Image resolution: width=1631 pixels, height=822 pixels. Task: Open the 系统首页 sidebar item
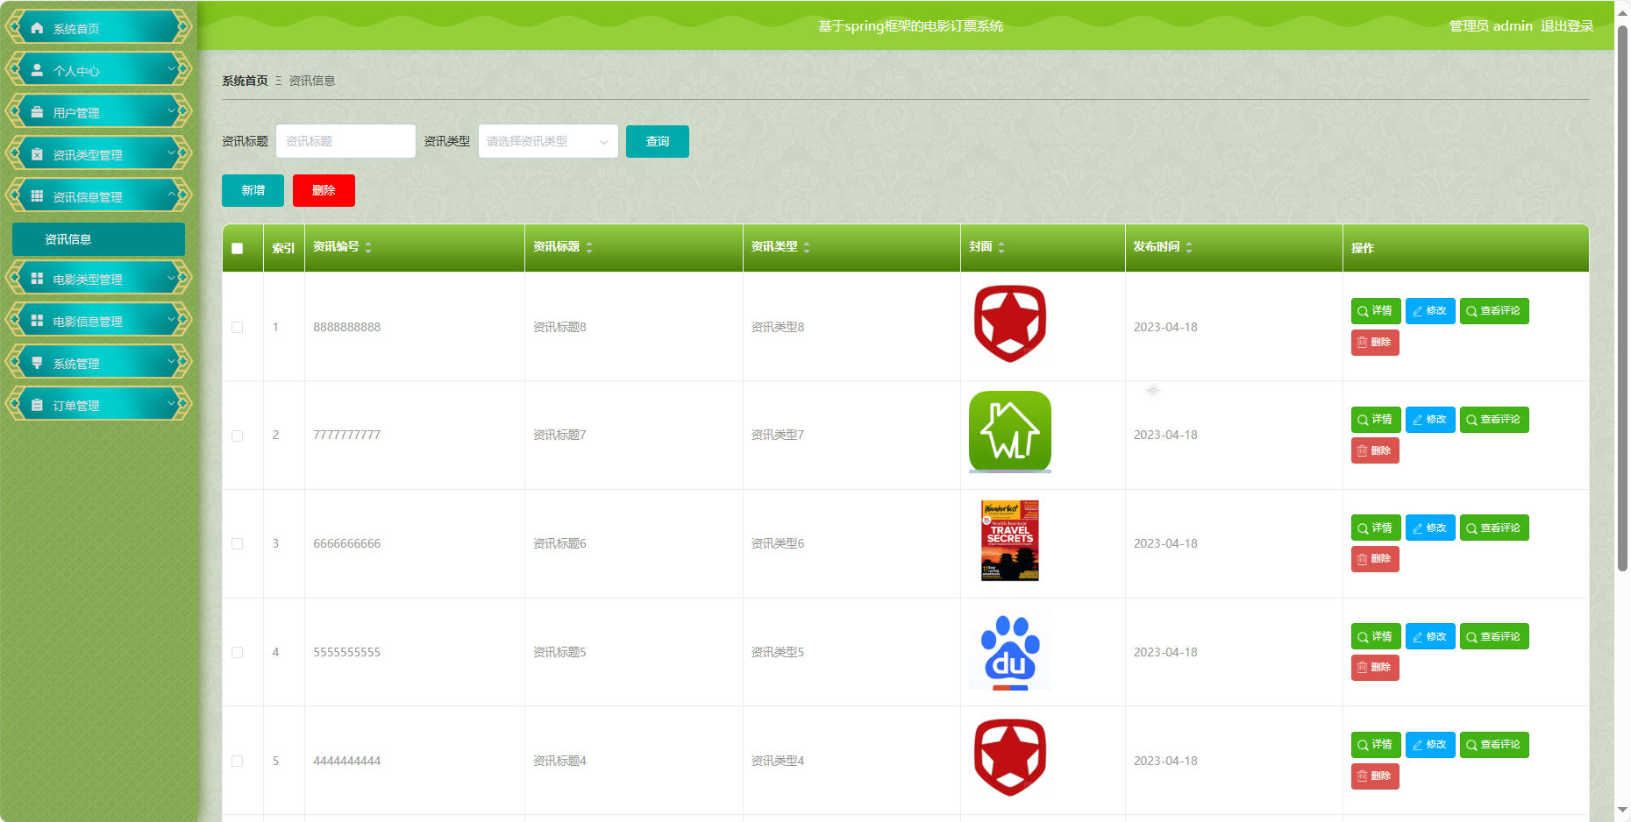click(98, 28)
